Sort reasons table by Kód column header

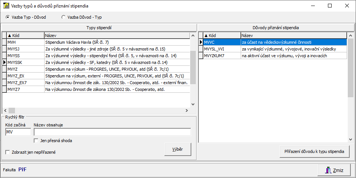(222, 35)
